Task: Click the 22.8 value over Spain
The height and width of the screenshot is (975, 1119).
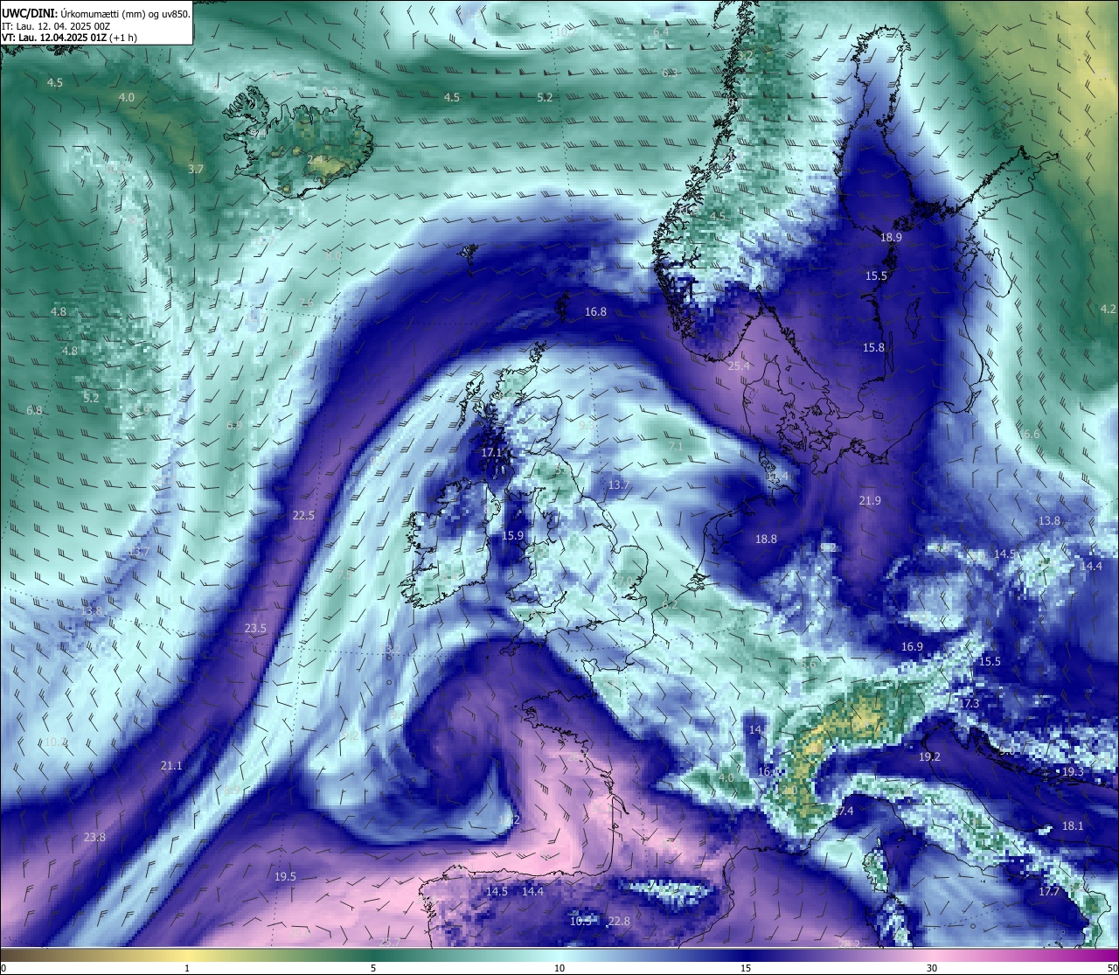Action: [619, 921]
